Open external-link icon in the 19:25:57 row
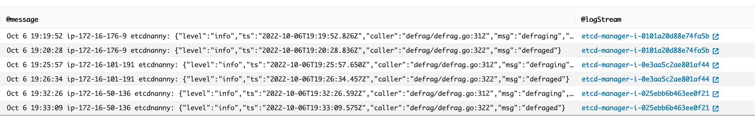This screenshot has width=755, height=116. 715,65
